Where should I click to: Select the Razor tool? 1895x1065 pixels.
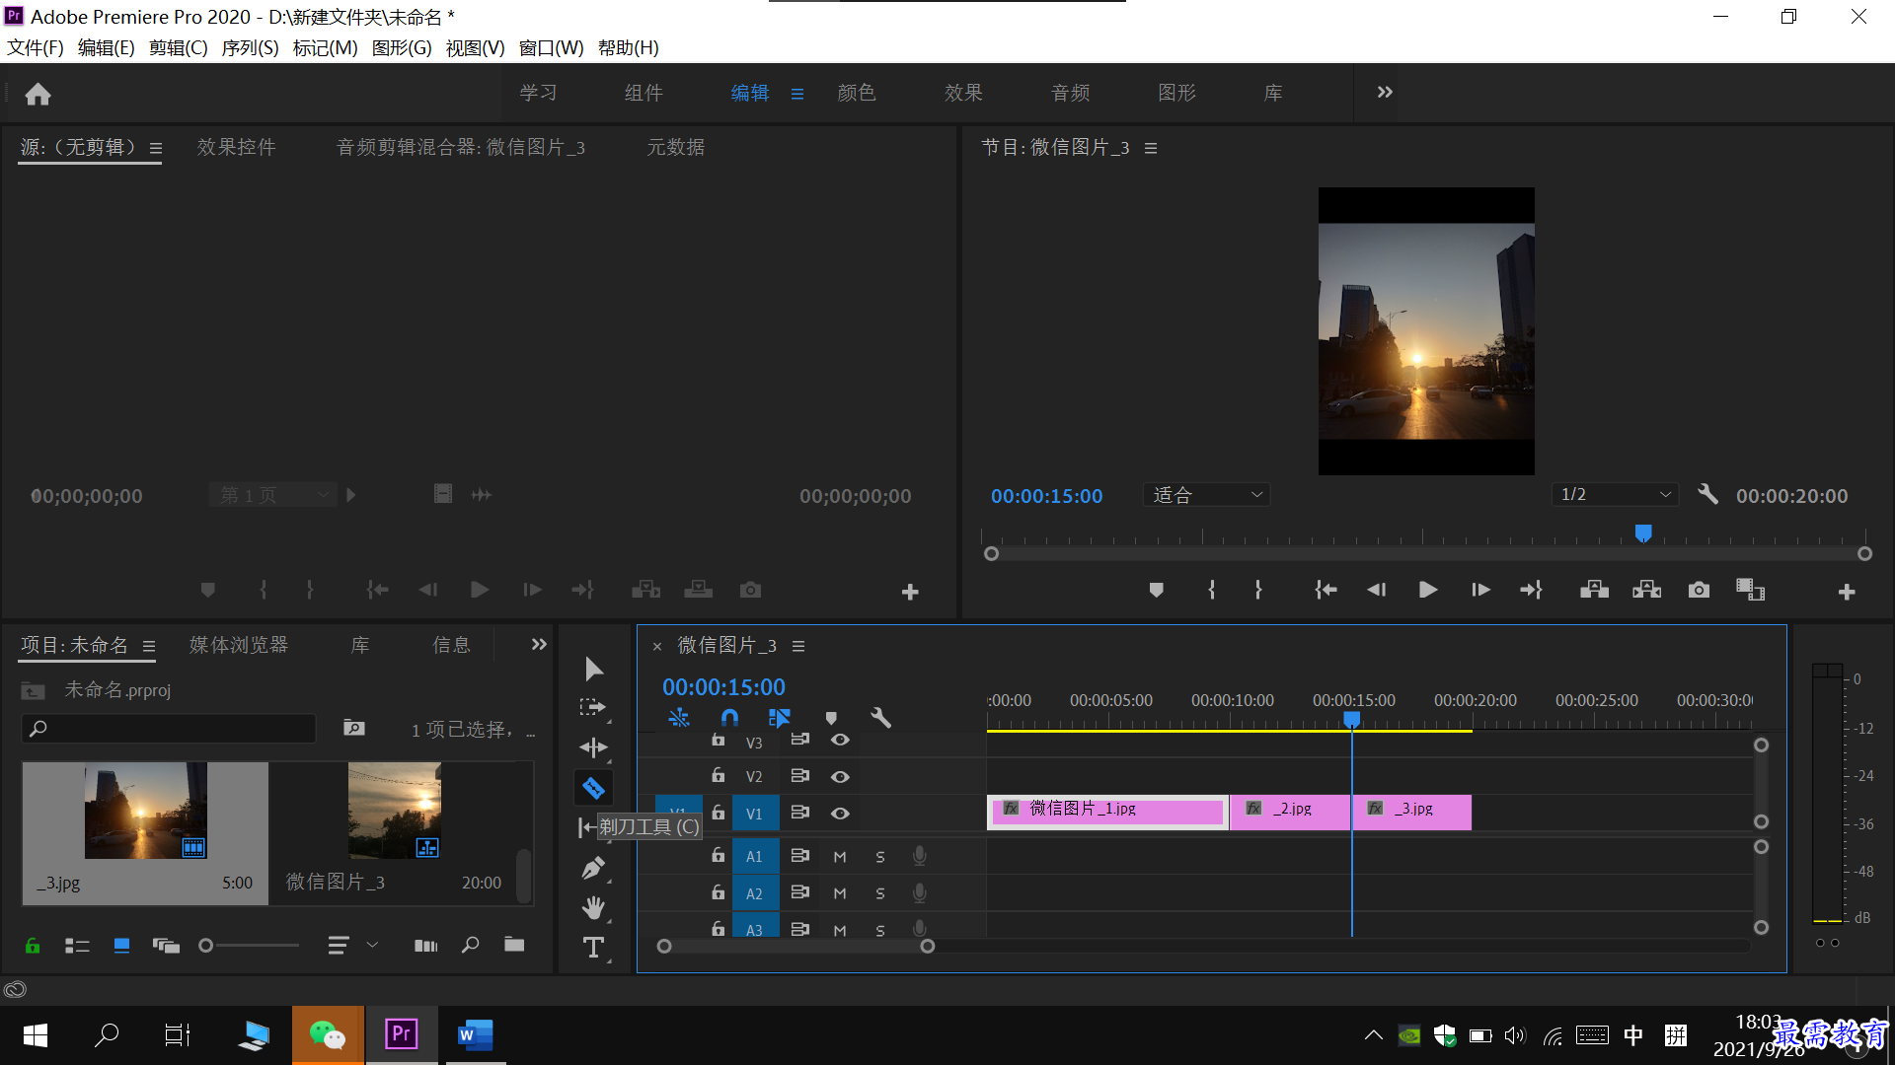pyautogui.click(x=593, y=788)
